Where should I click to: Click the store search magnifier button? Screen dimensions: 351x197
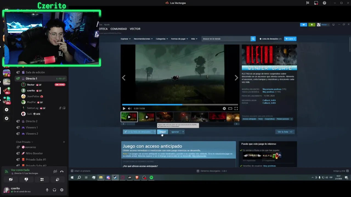[253, 39]
